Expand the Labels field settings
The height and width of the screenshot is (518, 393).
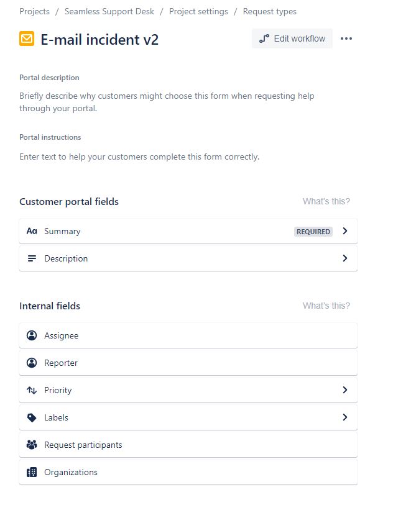345,417
